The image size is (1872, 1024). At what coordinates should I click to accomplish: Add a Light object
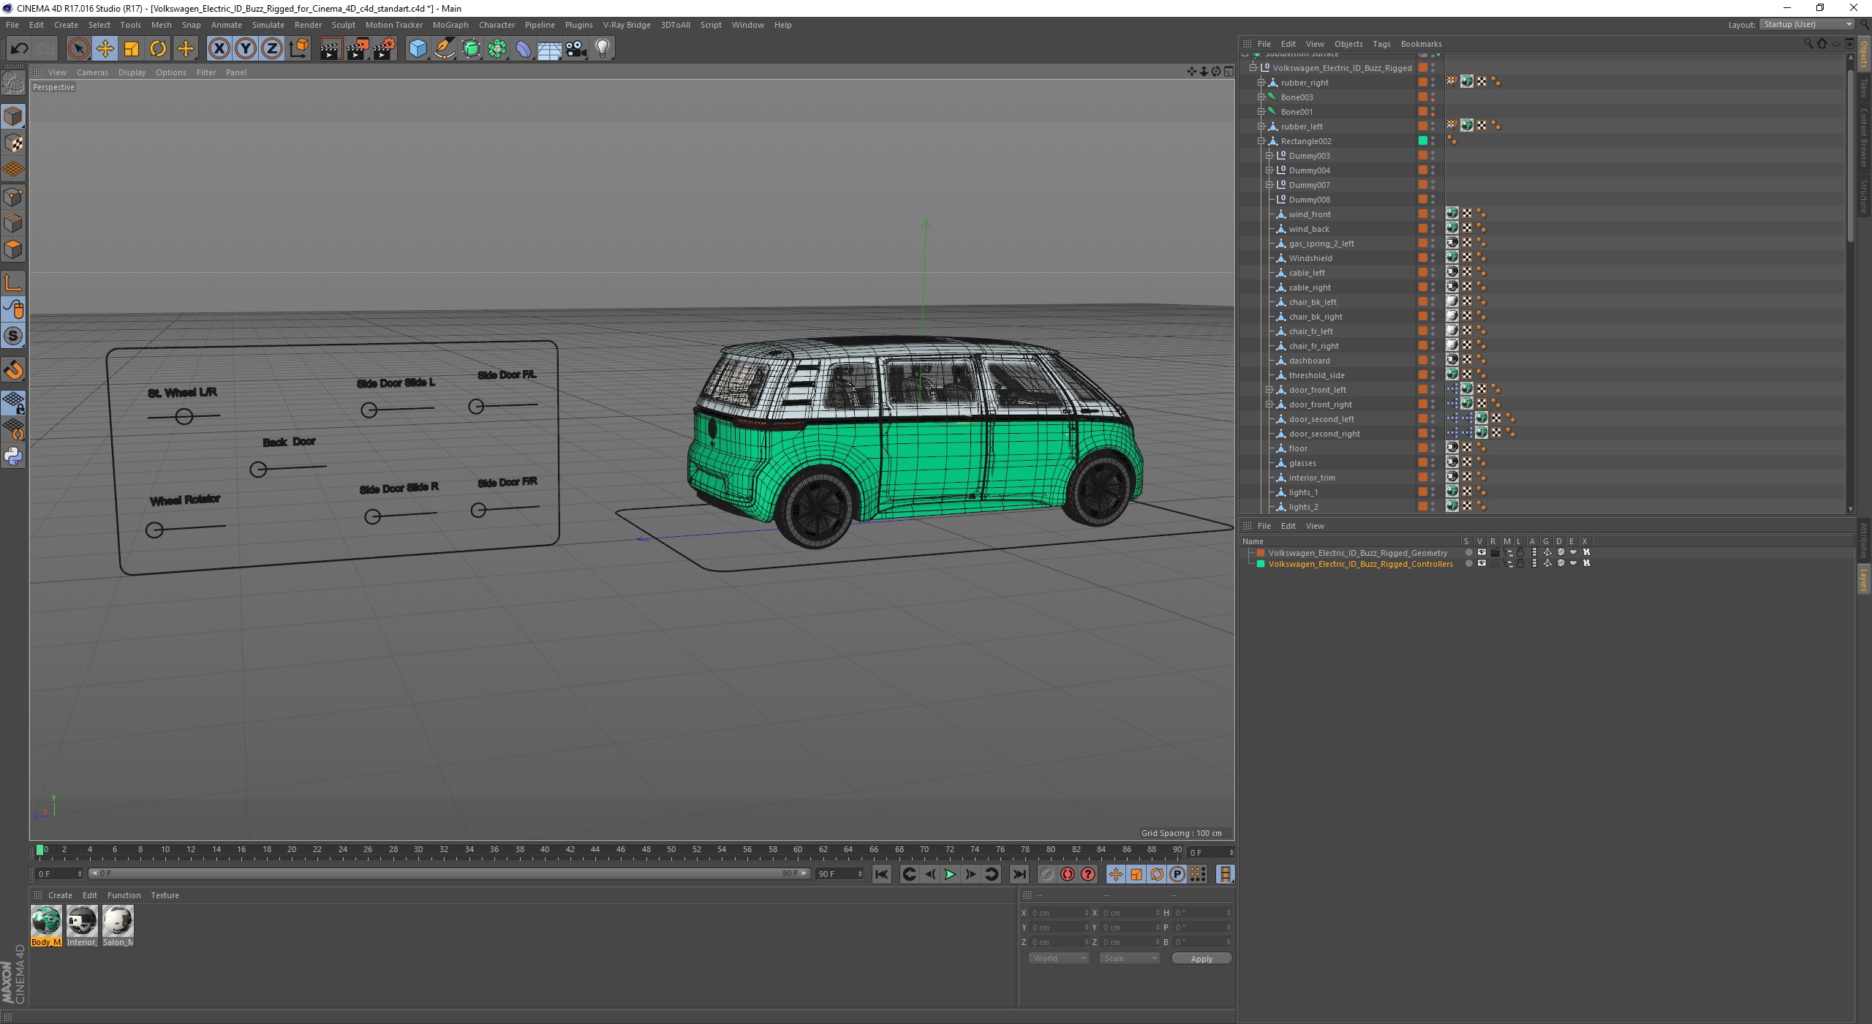coord(603,48)
